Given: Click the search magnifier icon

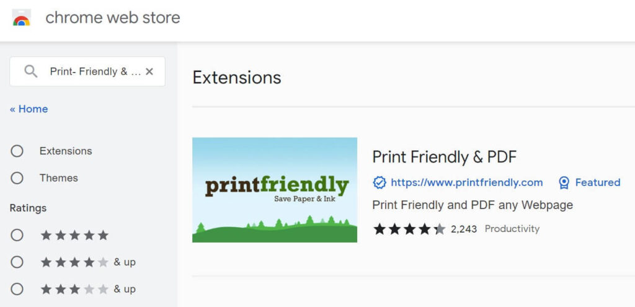Looking at the screenshot, I should pyautogui.click(x=31, y=72).
